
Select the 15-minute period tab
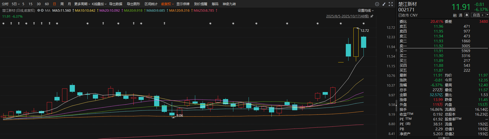pos(30,4)
